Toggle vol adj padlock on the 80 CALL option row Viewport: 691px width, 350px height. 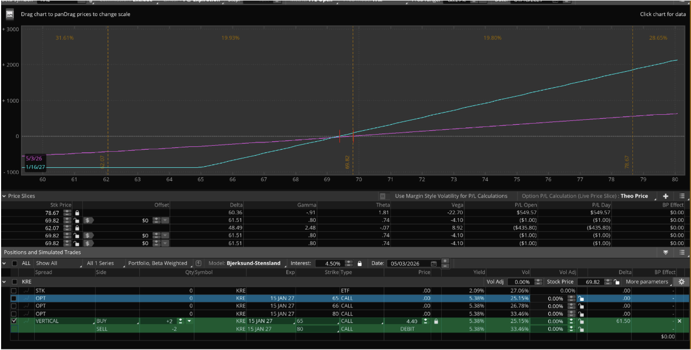581,314
